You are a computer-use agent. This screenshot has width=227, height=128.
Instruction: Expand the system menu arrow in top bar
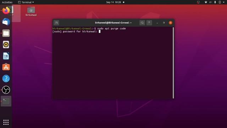click(x=223, y=2)
